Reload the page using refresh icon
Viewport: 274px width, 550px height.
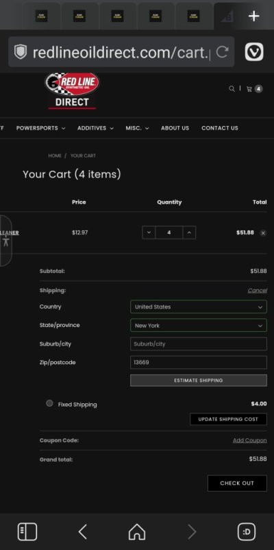[x=222, y=52]
